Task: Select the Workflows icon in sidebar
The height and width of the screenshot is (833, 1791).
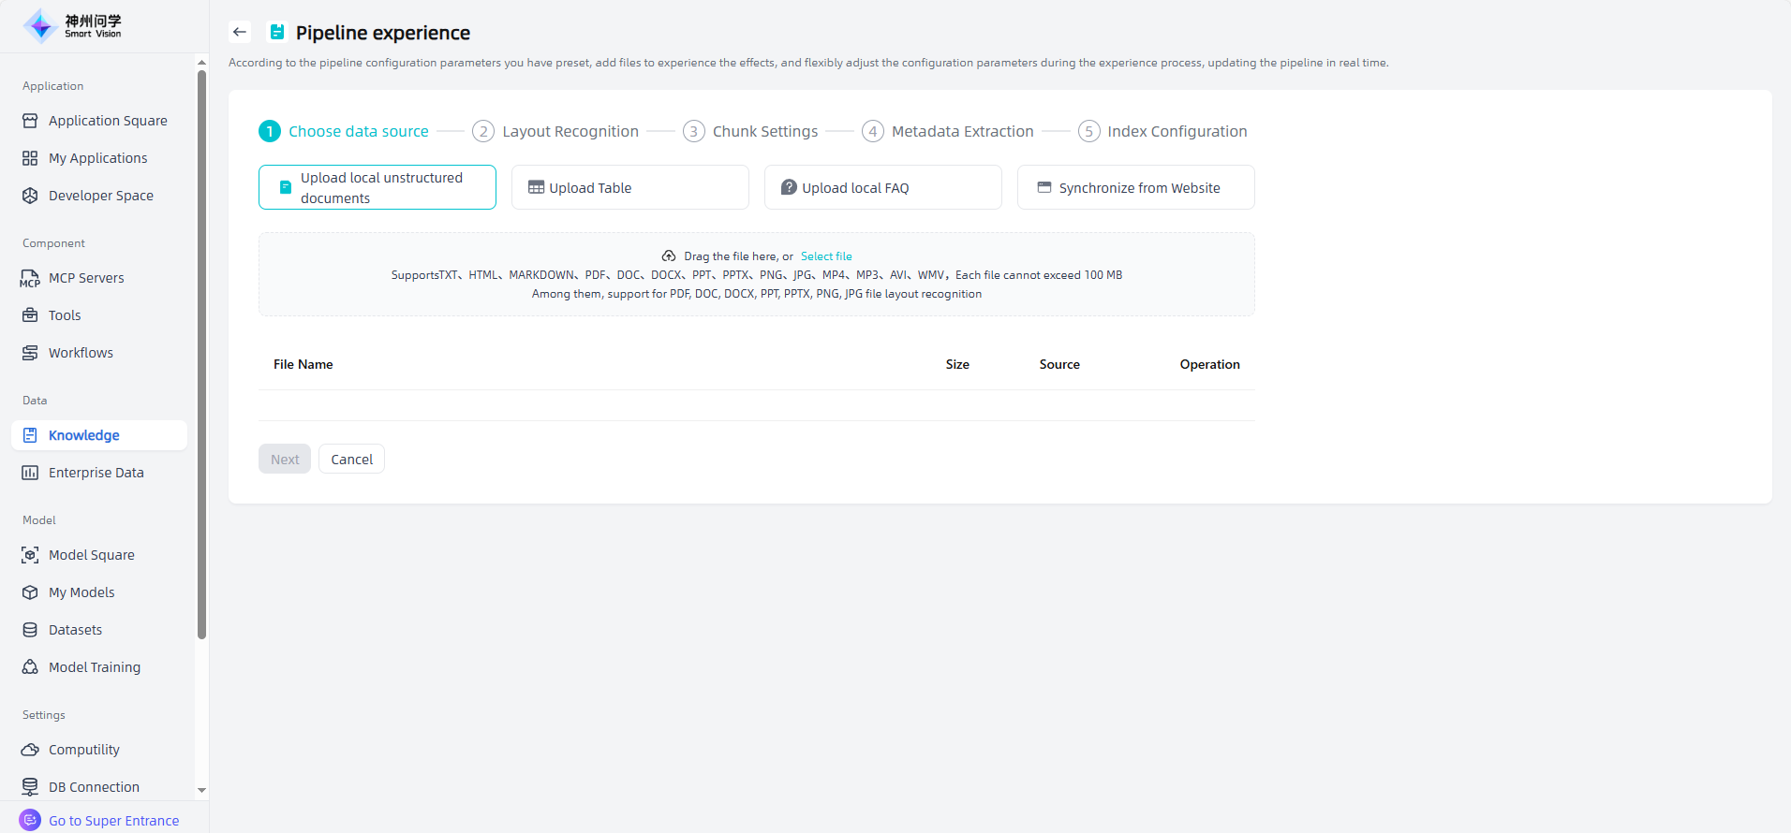Action: tap(30, 353)
